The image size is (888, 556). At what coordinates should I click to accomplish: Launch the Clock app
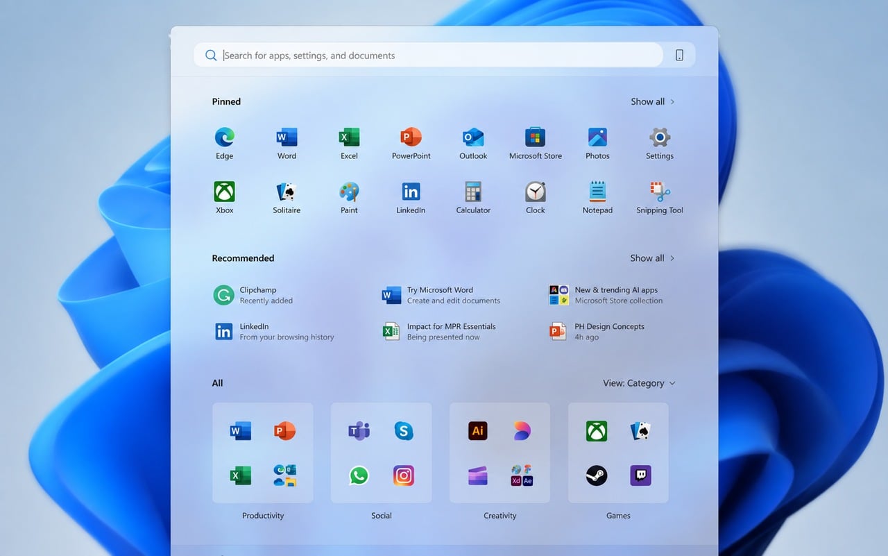[x=536, y=197]
